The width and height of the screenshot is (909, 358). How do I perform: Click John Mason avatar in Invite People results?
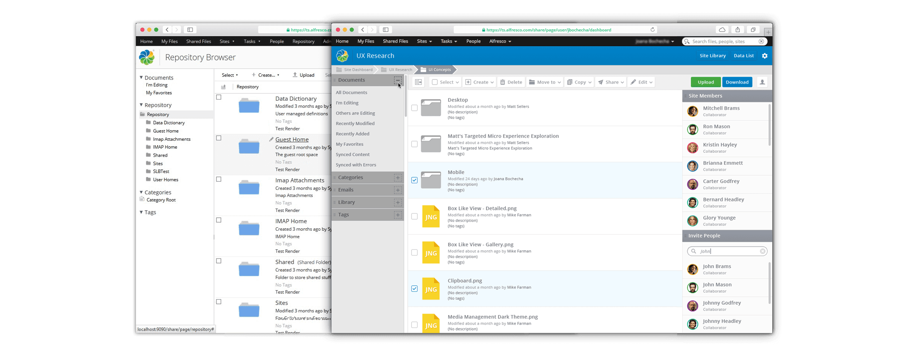point(693,288)
